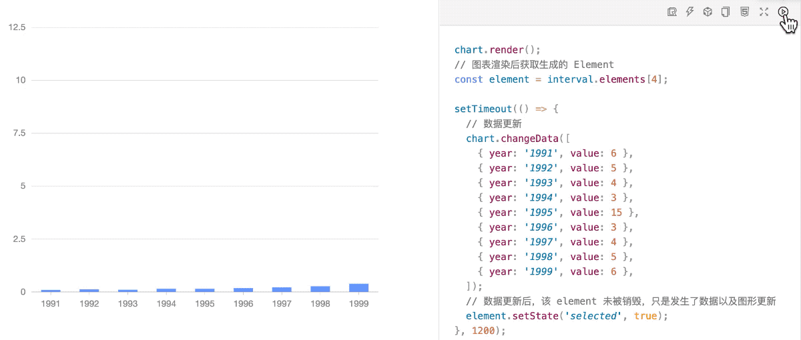Viewport: 801px width, 340px height.
Task: Click the const element = interval.elements[4] line
Action: (561, 79)
